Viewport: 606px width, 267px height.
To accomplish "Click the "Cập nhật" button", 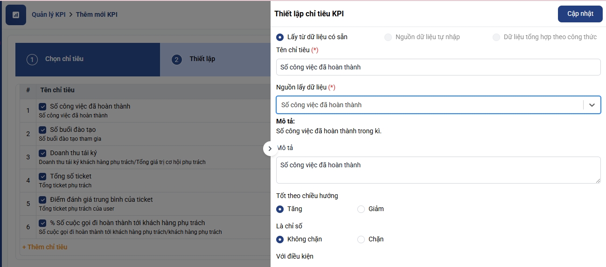I will coord(580,14).
